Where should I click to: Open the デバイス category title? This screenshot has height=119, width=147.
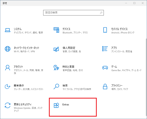(x=66, y=29)
